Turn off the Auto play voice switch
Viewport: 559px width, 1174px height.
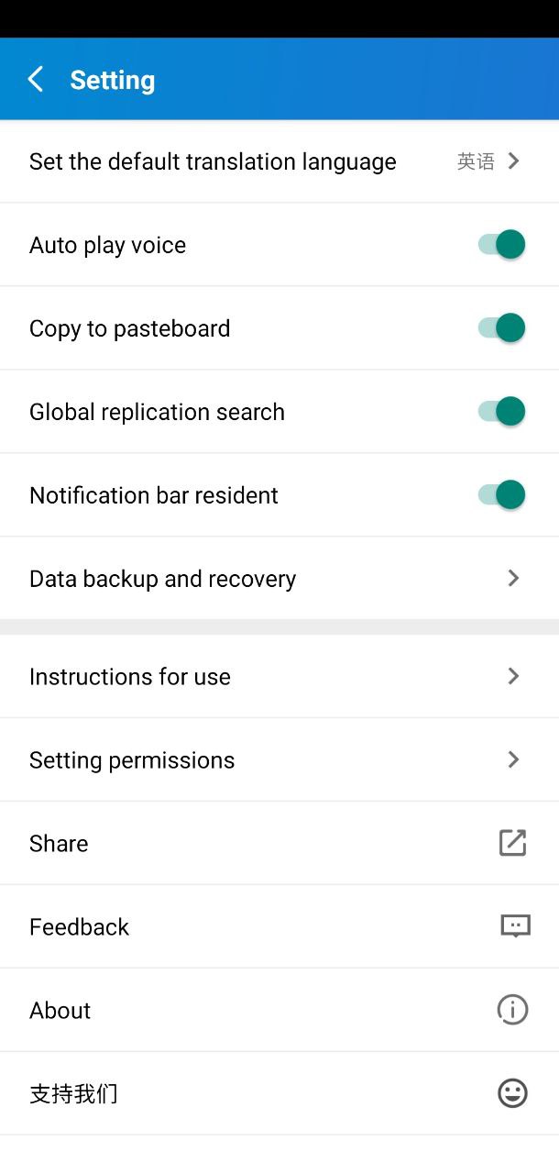(x=501, y=245)
